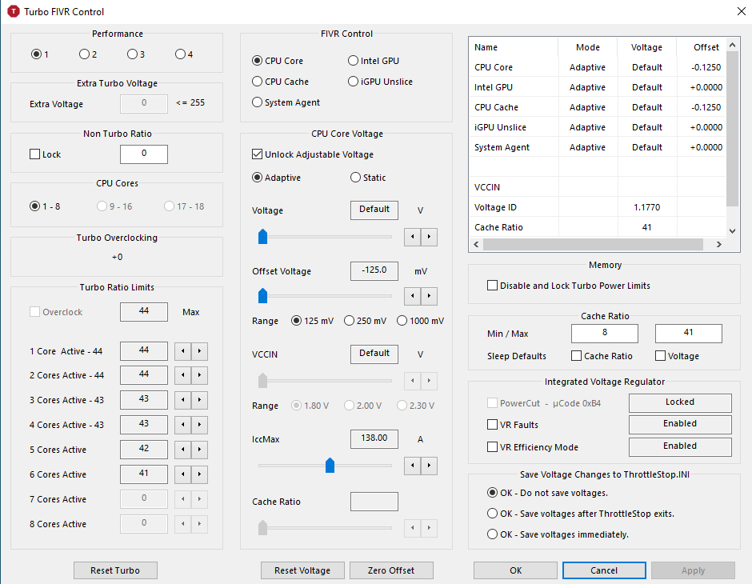
Task: Click the IccMax value field showing 138.00
Action: coord(374,438)
